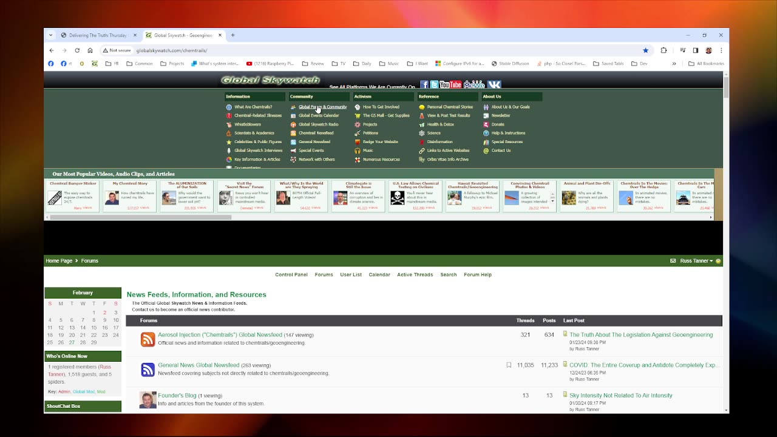Click the browser address bar URL
The image size is (777, 437).
click(172, 50)
